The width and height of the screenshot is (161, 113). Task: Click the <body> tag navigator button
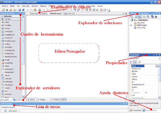pos(56,99)
